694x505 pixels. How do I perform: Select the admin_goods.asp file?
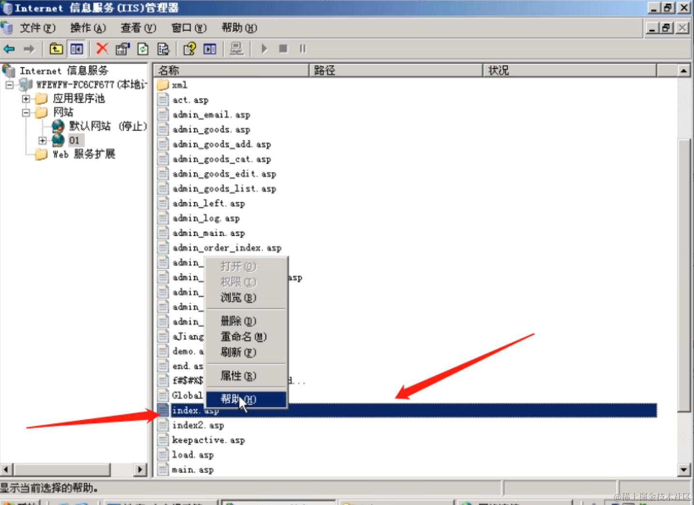pyautogui.click(x=211, y=130)
